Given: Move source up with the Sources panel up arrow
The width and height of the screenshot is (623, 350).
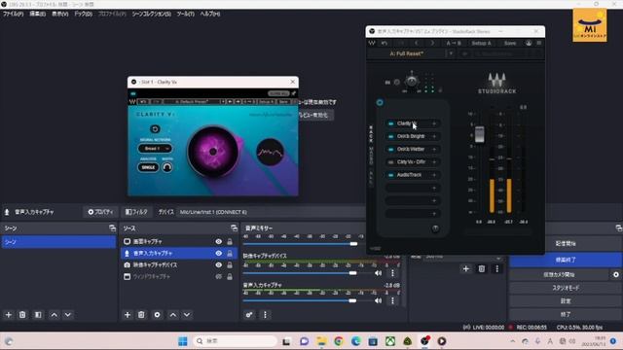Looking at the screenshot, I should [173, 315].
